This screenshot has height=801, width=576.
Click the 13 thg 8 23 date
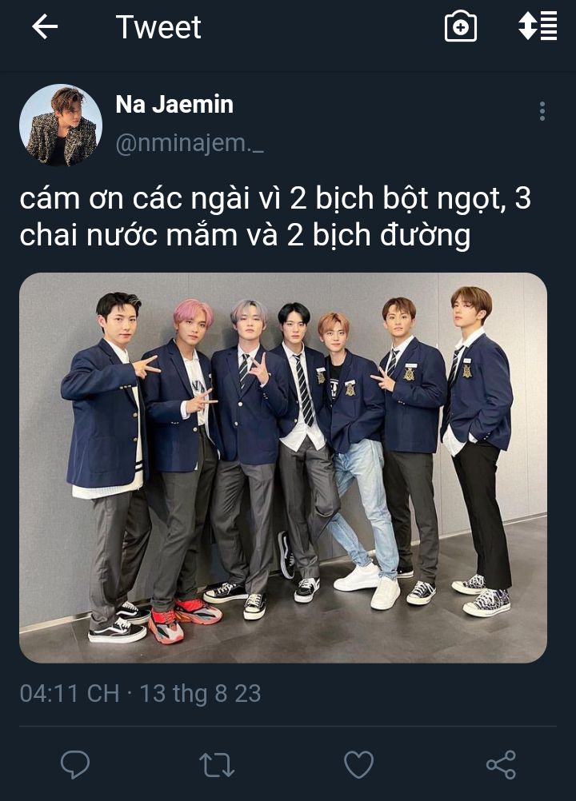(200, 693)
